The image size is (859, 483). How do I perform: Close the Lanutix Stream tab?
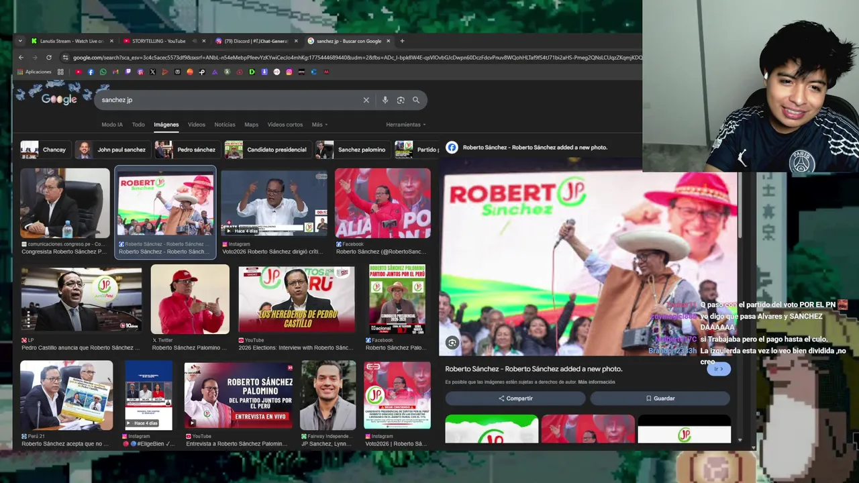[111, 41]
